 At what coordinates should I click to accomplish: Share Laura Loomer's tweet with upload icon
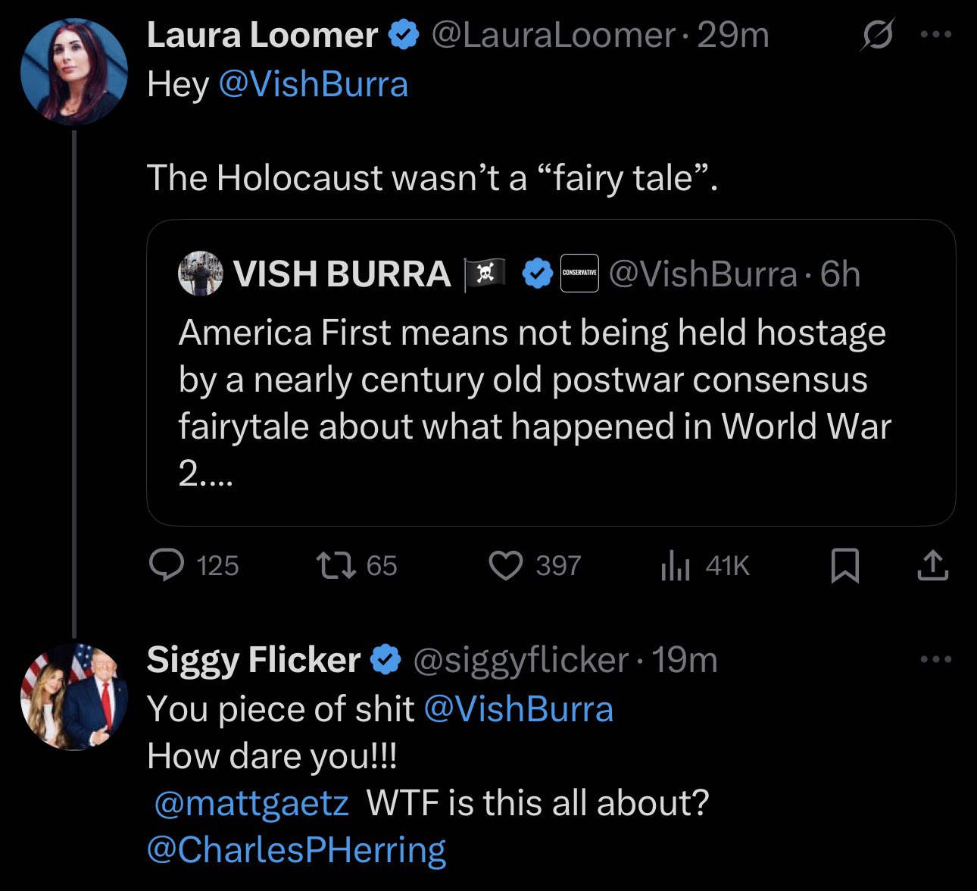click(933, 565)
